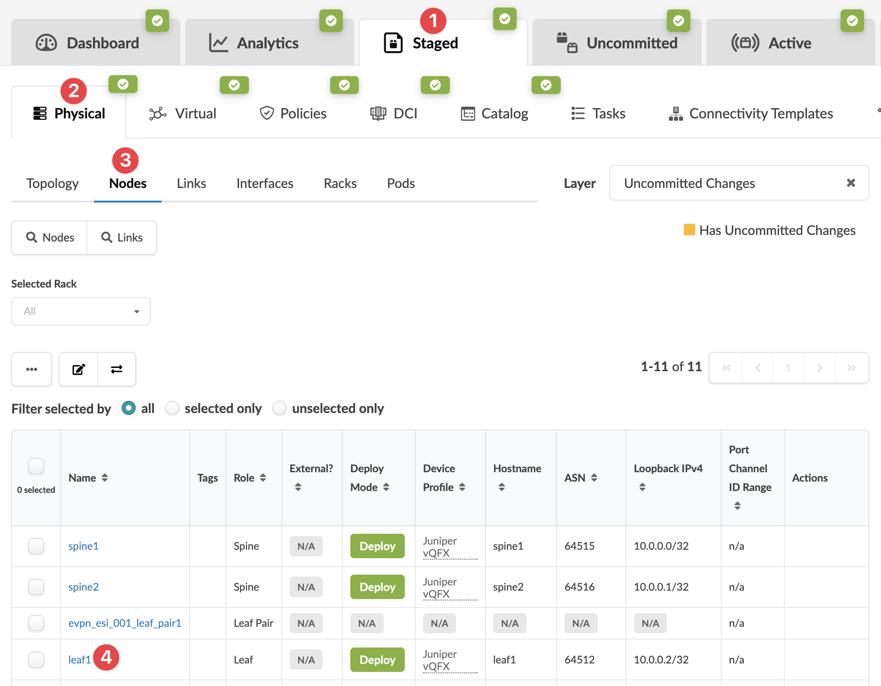Sort the table by ASN column

point(594,478)
